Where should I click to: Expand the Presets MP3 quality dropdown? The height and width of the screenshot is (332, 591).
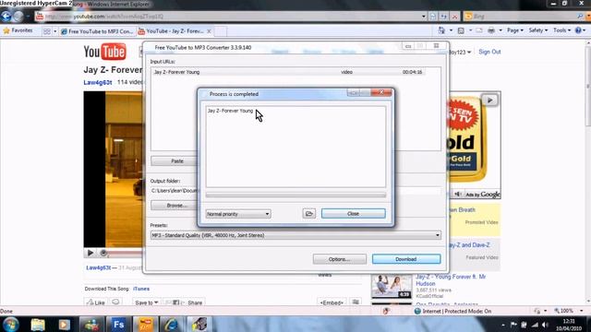point(295,235)
